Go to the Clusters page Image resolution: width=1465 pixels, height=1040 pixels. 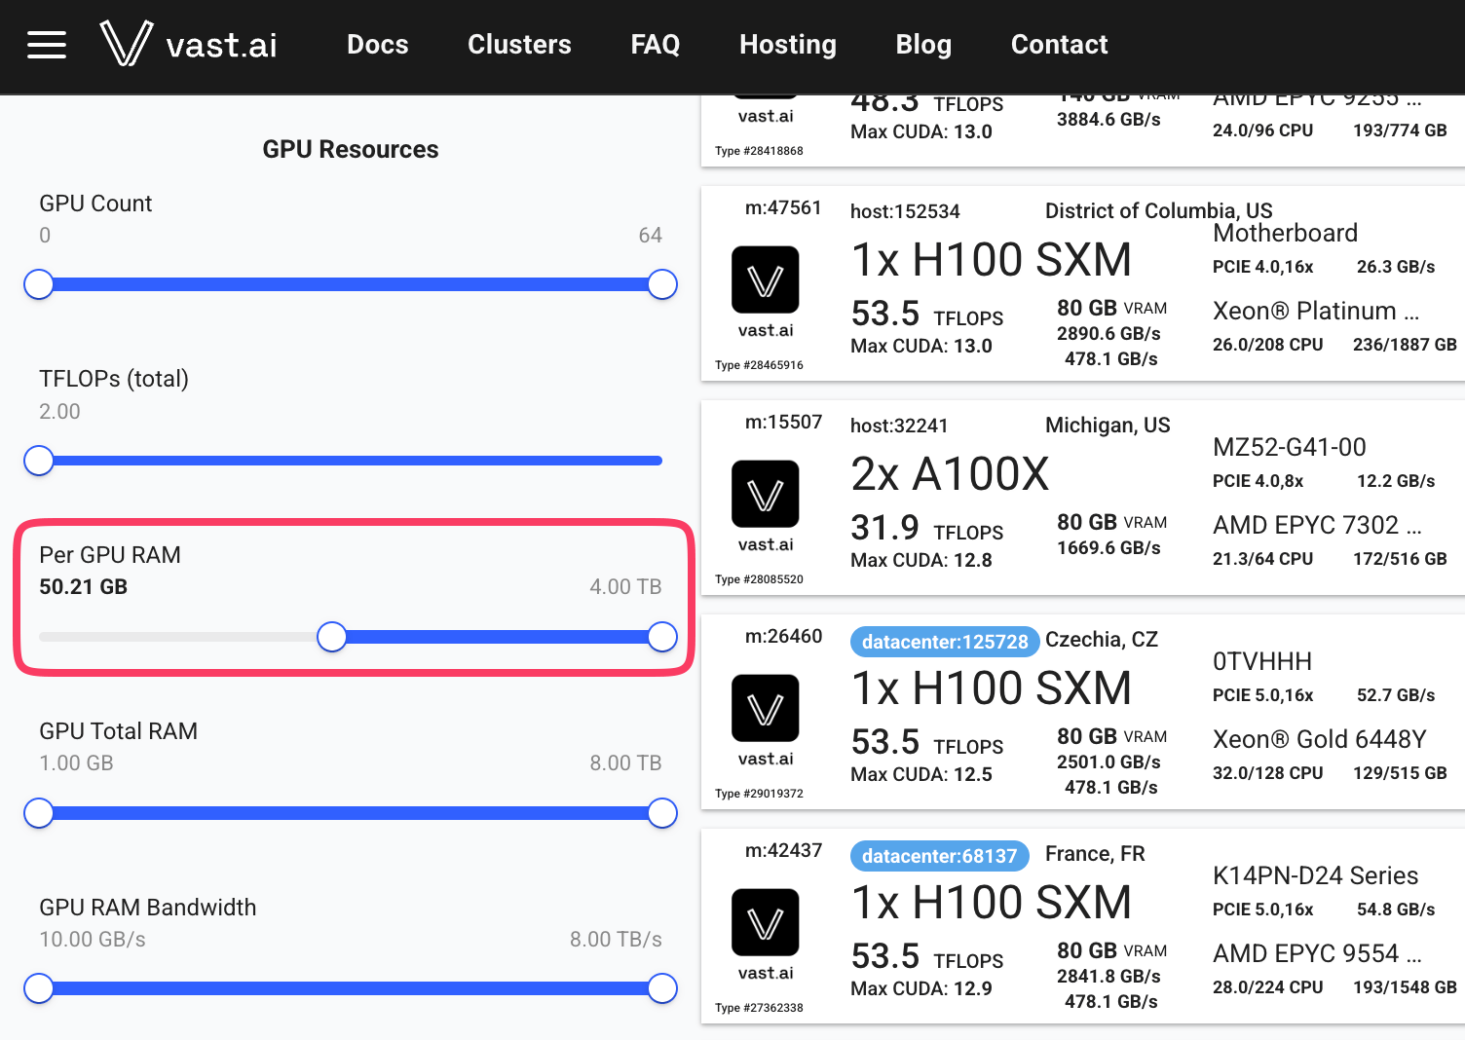point(519,45)
